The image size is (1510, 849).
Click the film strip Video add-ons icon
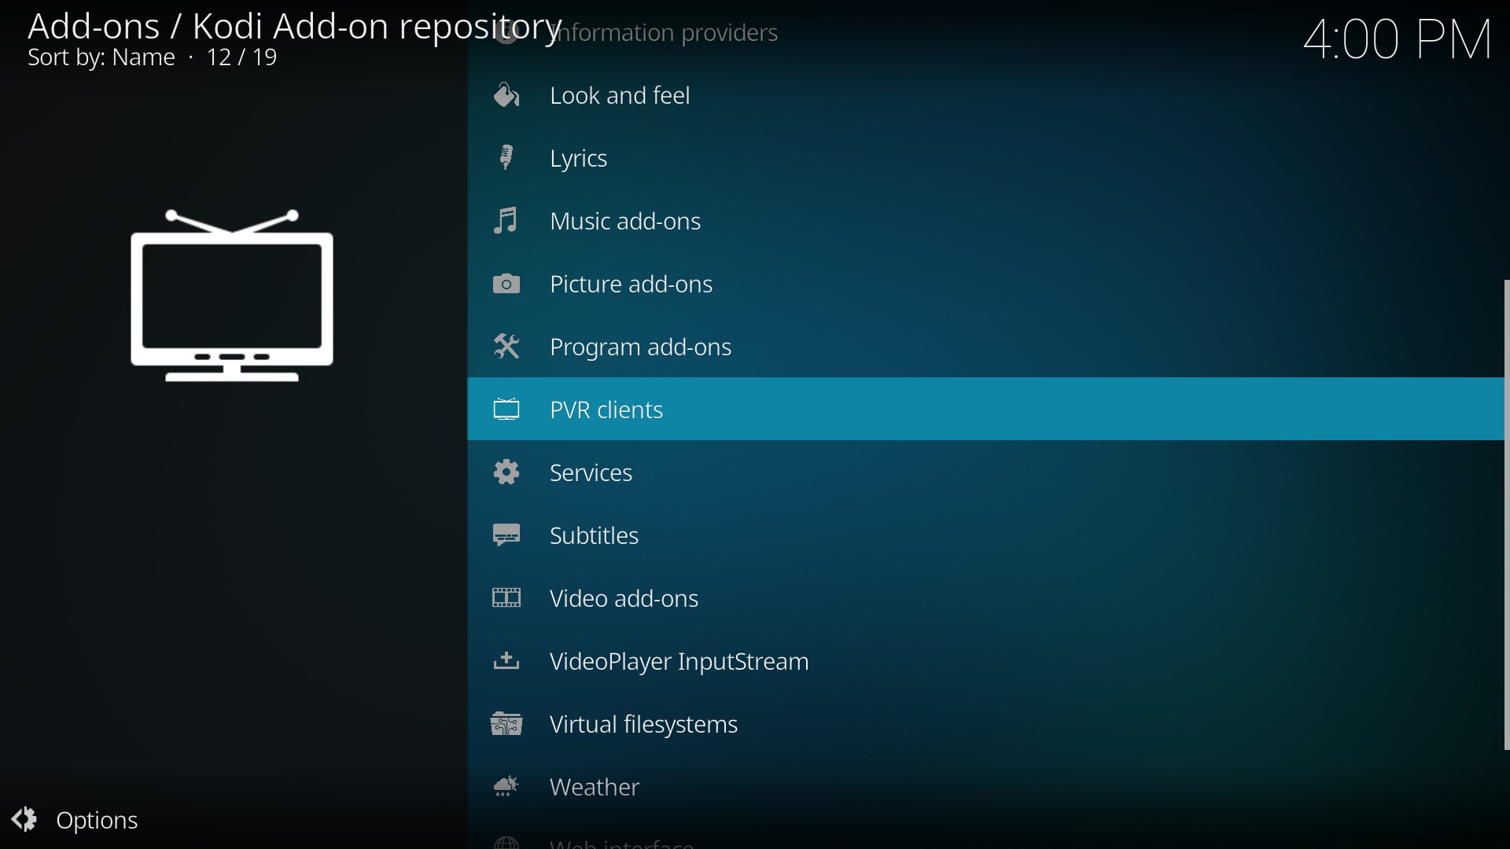point(507,598)
